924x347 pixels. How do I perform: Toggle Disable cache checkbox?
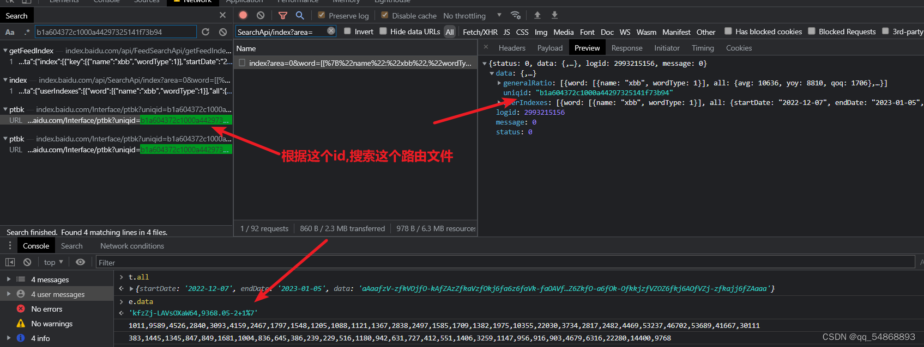tap(384, 15)
